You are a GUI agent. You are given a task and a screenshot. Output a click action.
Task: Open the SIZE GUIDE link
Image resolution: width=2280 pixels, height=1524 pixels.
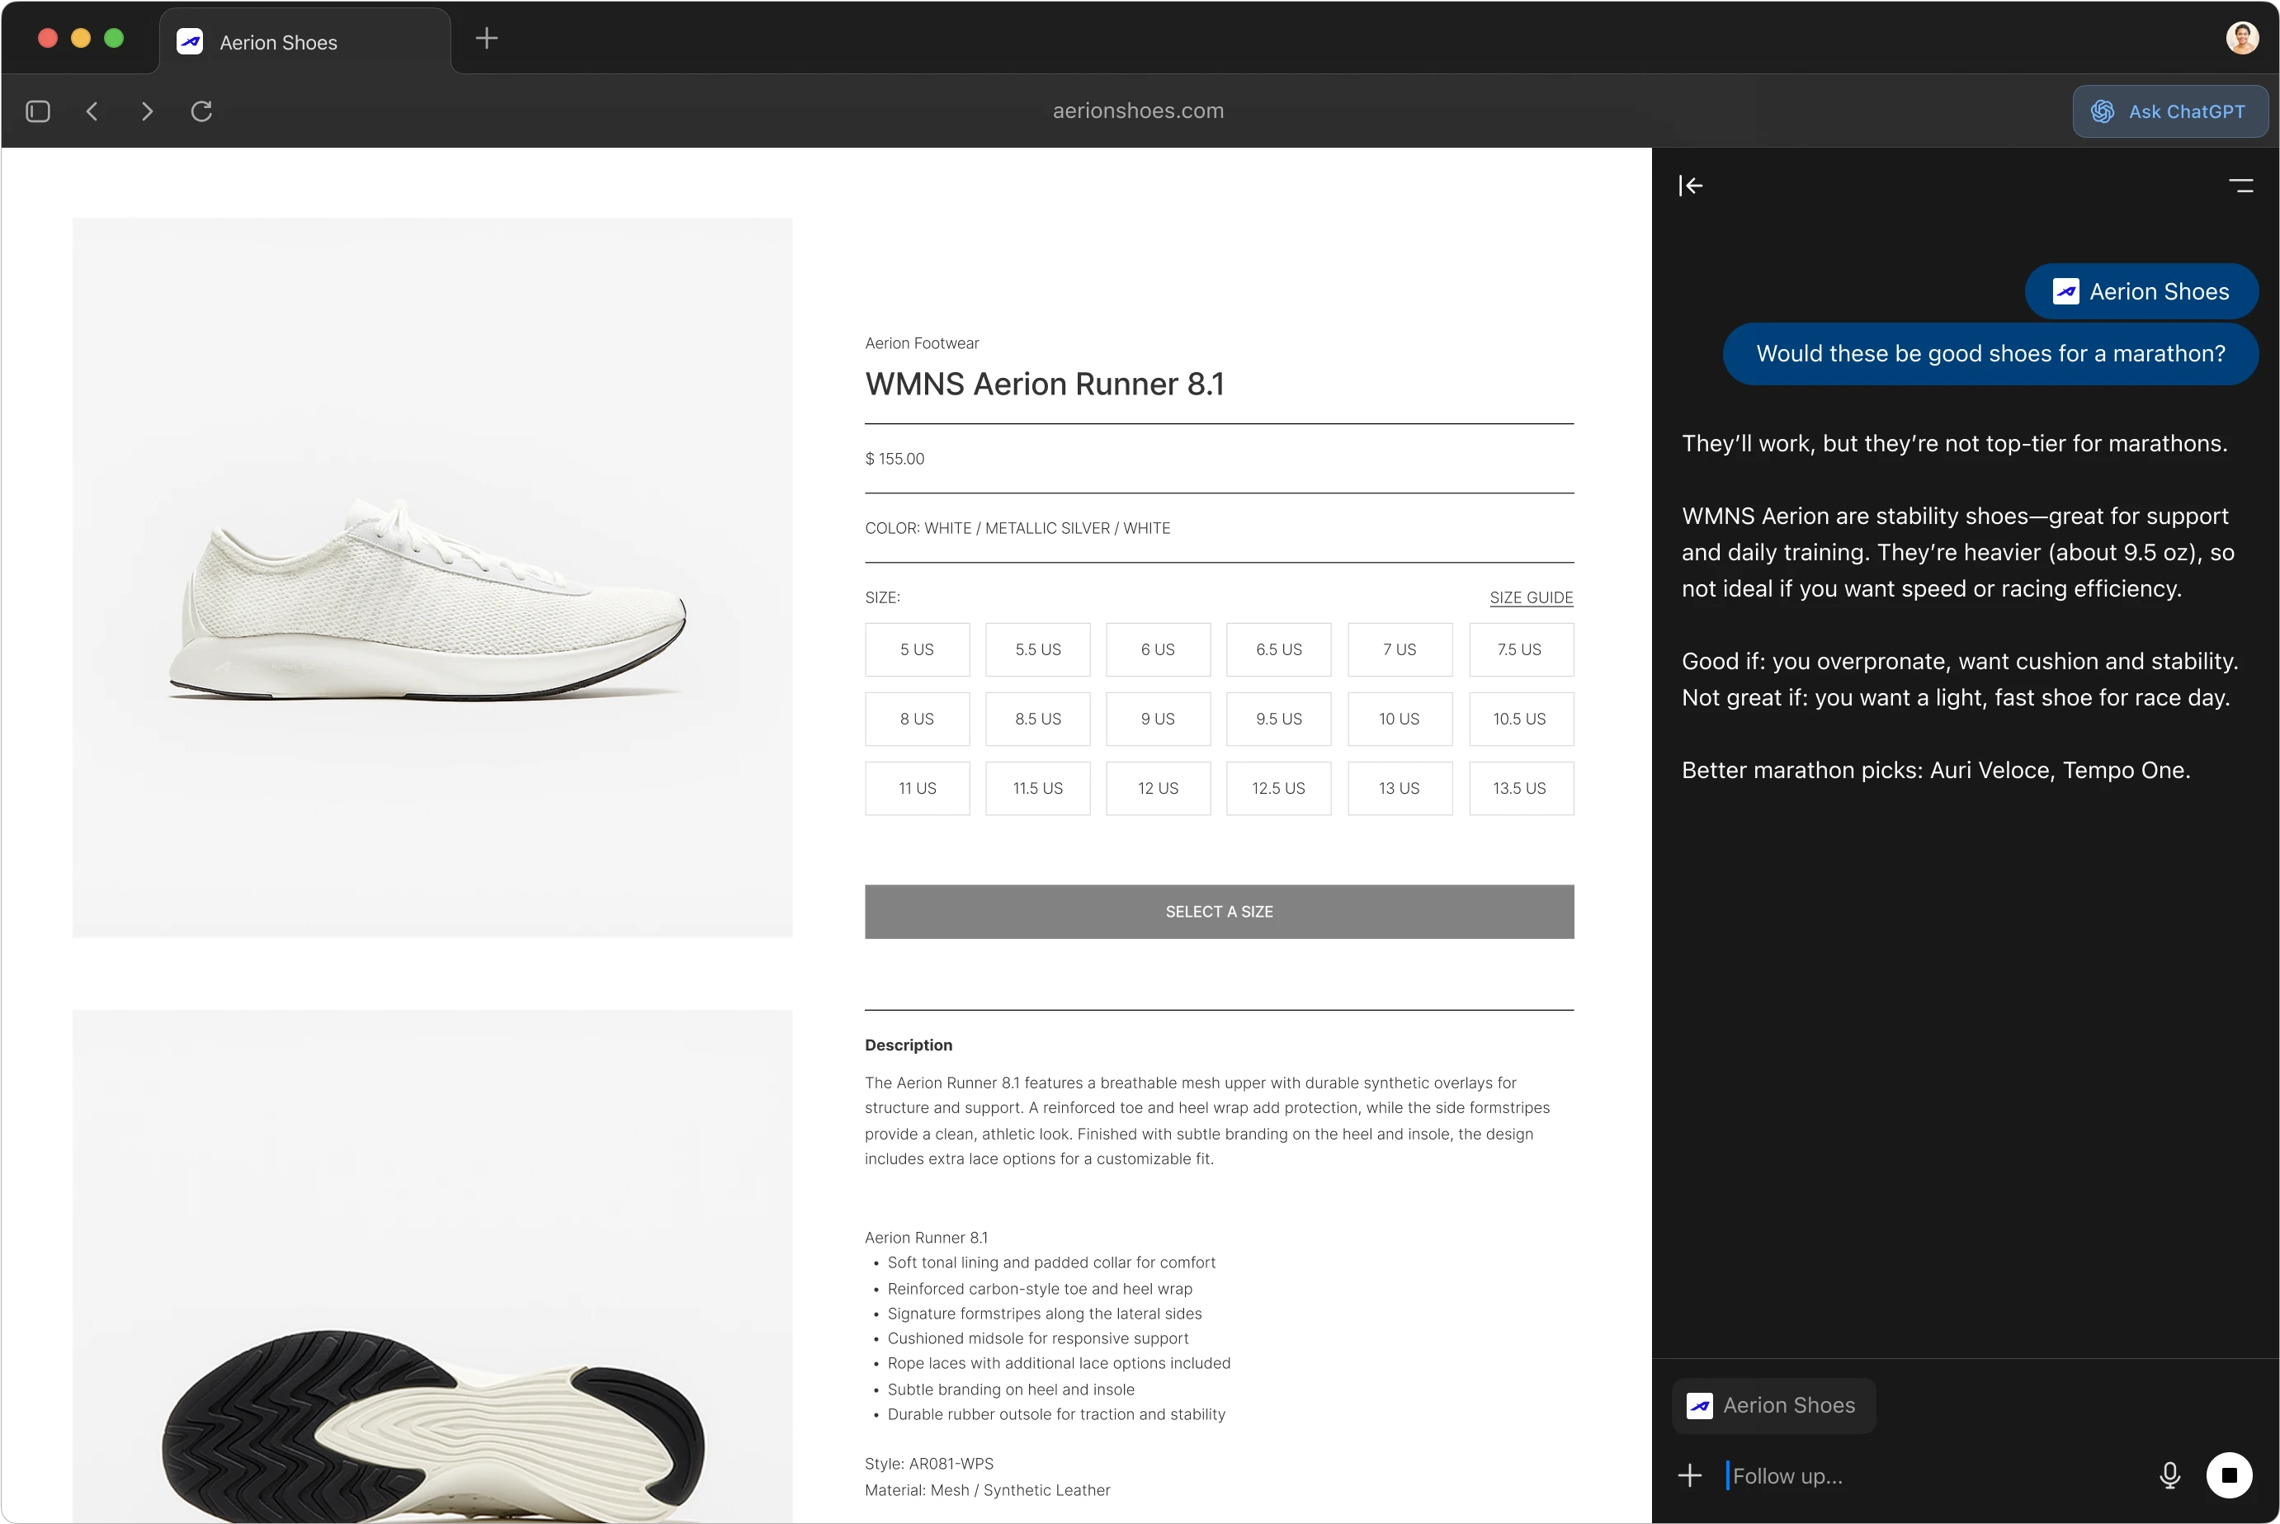[1531, 597]
